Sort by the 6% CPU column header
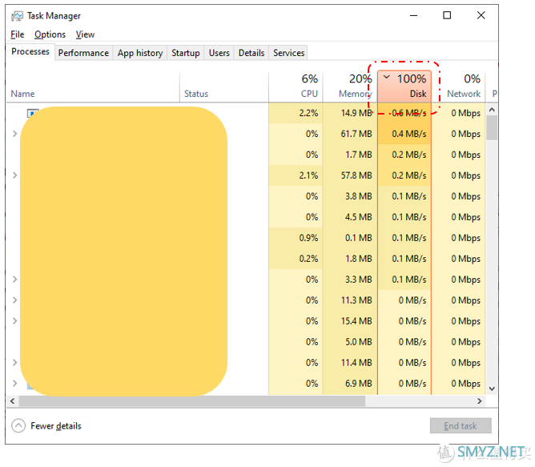Screen dimensions: 535x467 pyautogui.click(x=296, y=87)
